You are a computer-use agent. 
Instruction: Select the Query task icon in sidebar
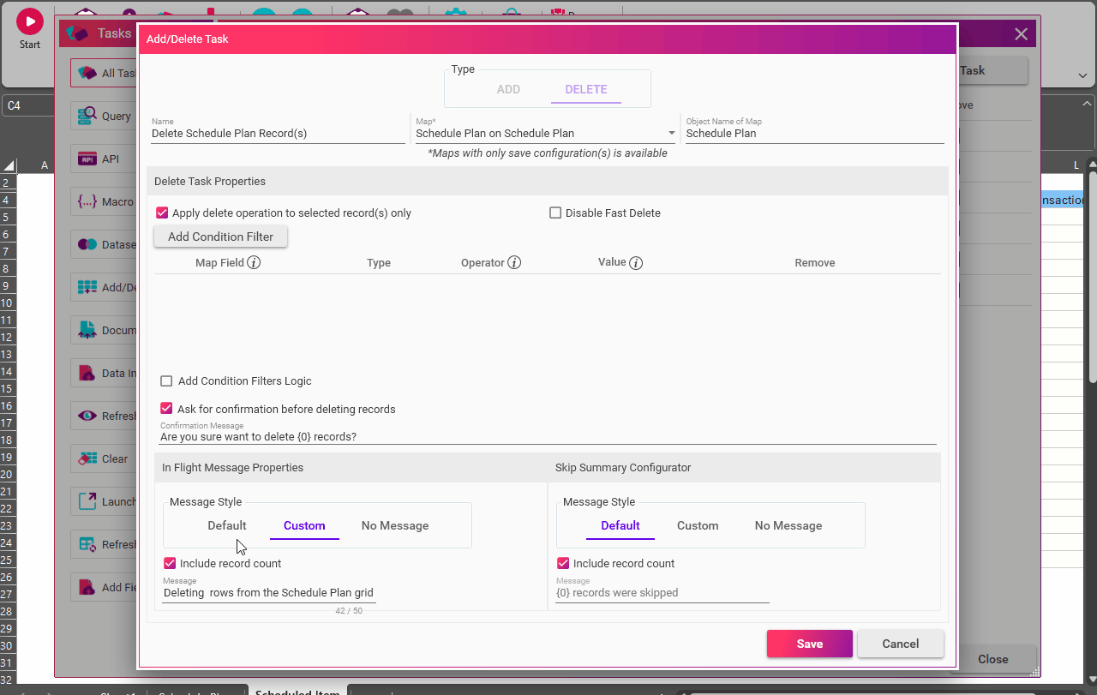point(87,116)
